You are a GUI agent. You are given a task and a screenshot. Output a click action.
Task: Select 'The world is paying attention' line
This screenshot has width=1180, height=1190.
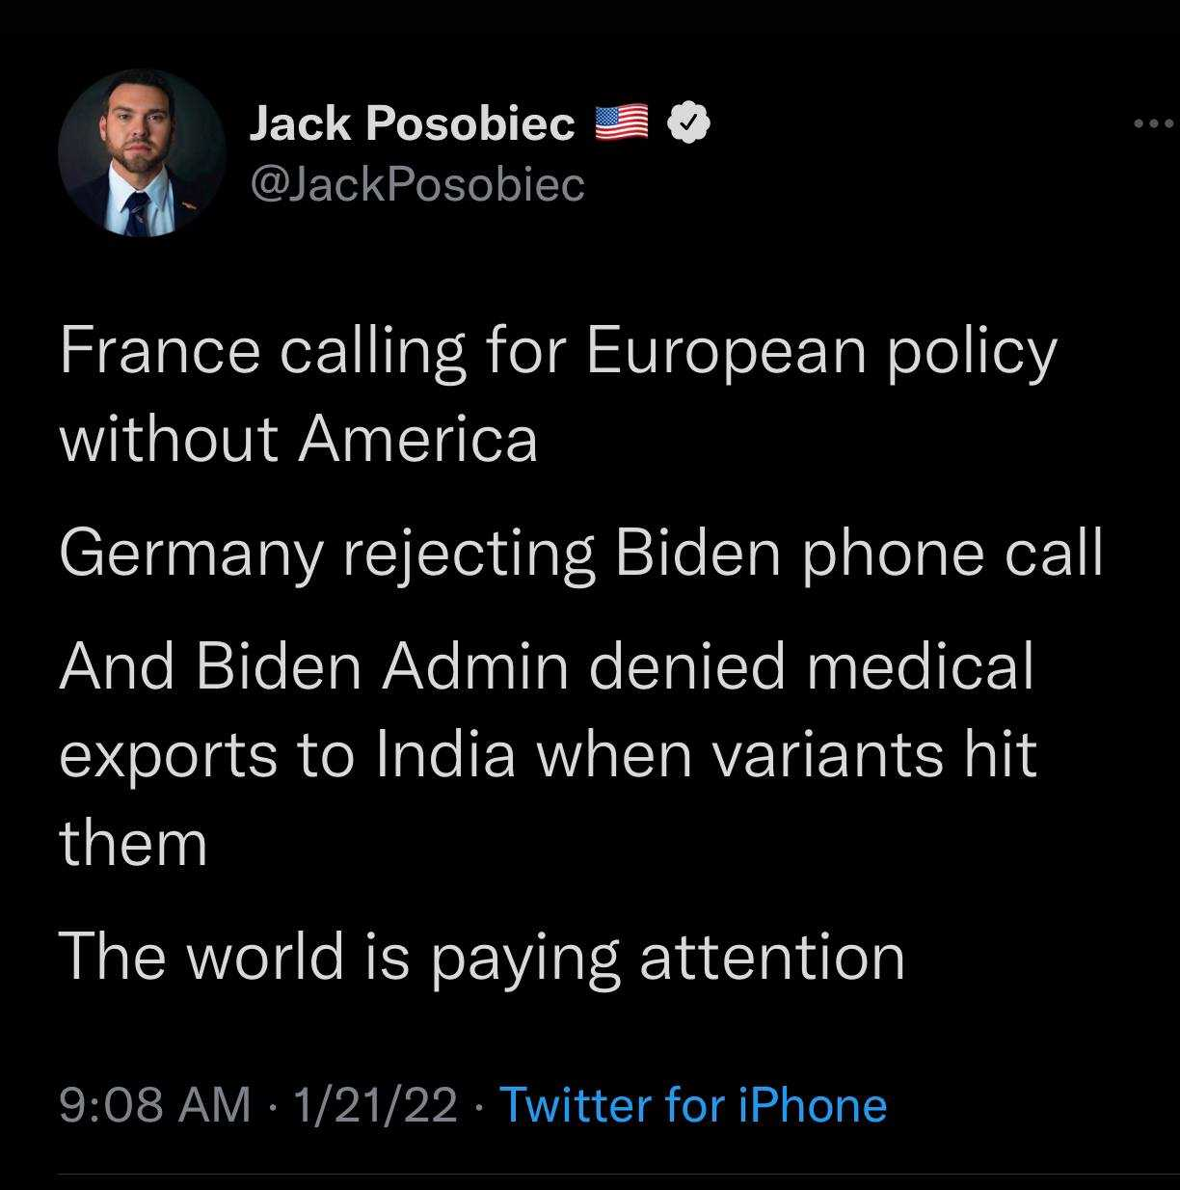482,960
